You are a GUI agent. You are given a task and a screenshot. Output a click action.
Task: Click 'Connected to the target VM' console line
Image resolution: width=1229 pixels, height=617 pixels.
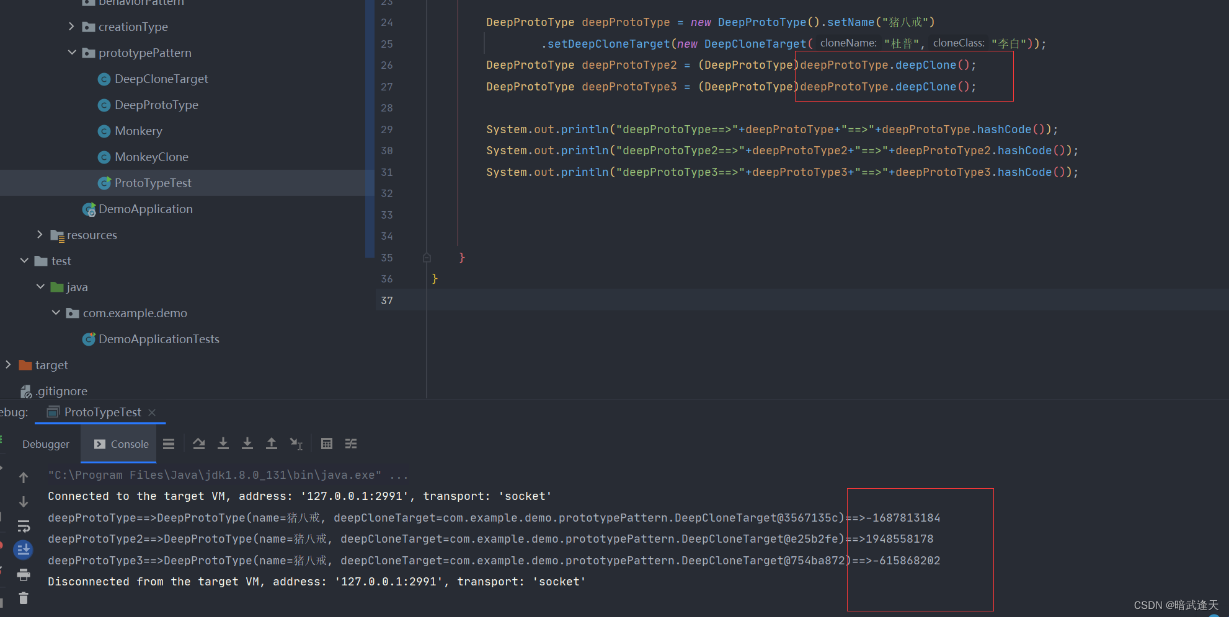pyautogui.click(x=299, y=496)
